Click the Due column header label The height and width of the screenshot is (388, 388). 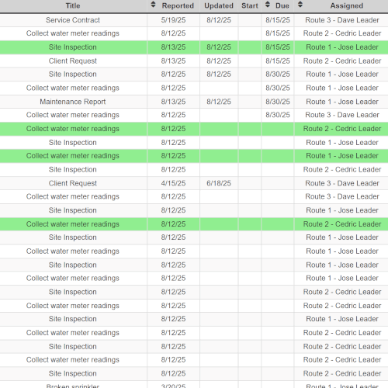282,5
